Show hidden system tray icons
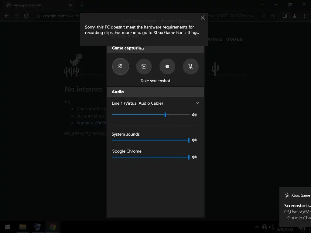The image size is (311, 233). [257, 227]
